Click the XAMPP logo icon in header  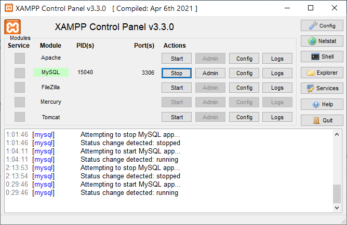(12, 27)
